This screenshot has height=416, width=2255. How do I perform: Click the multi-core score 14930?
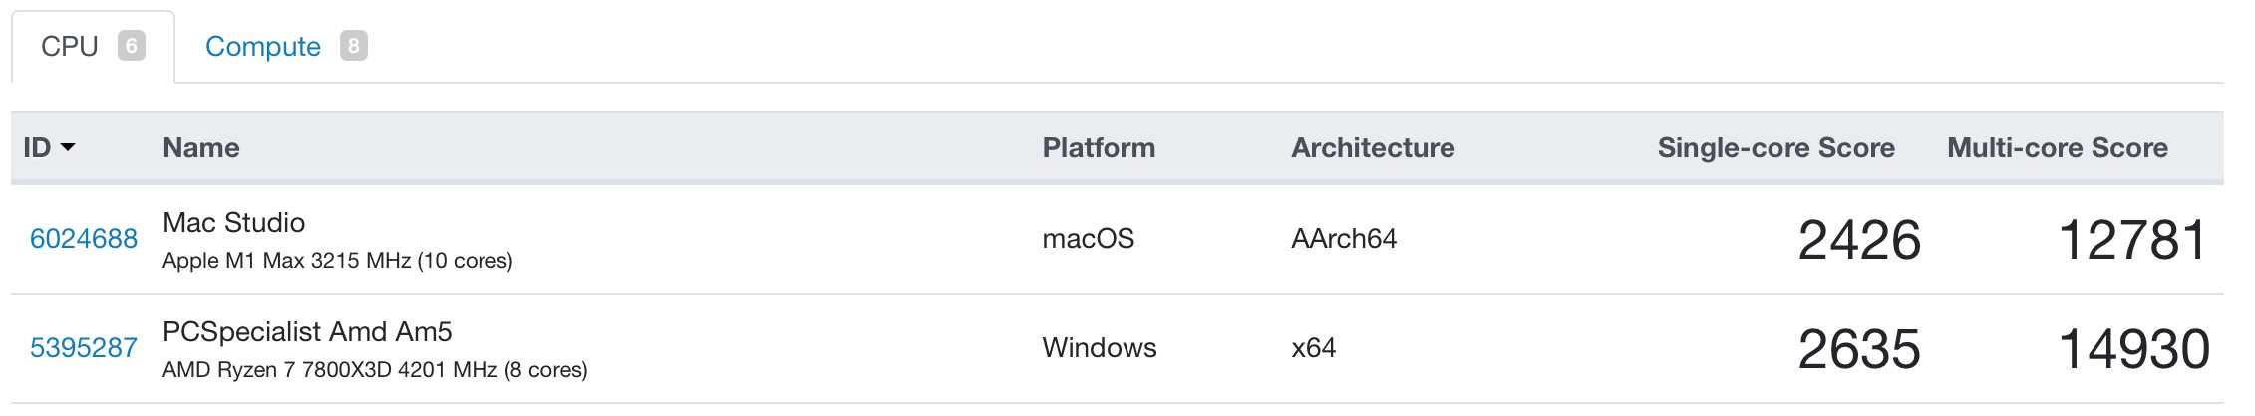click(2134, 349)
